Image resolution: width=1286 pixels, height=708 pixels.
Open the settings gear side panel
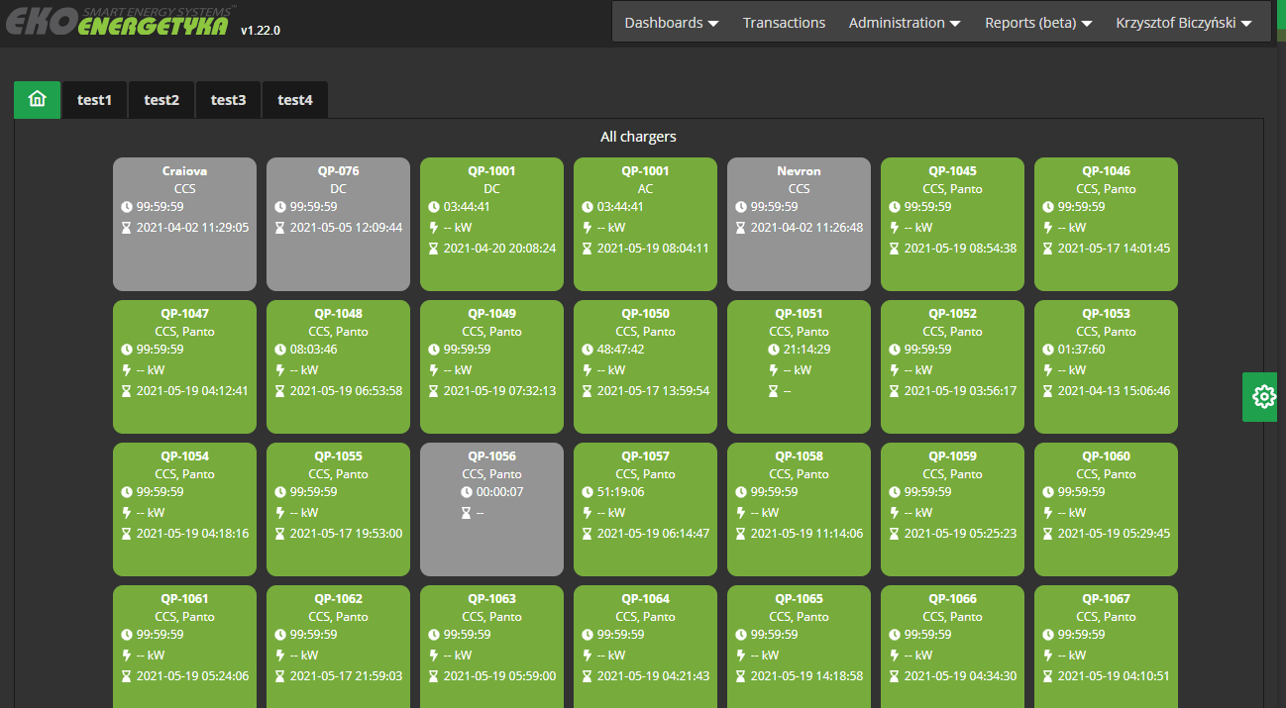point(1263,397)
